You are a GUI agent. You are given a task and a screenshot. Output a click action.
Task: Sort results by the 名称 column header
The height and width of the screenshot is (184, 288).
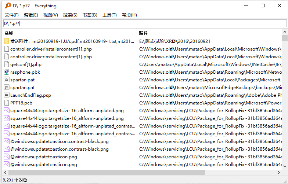pos(70,33)
